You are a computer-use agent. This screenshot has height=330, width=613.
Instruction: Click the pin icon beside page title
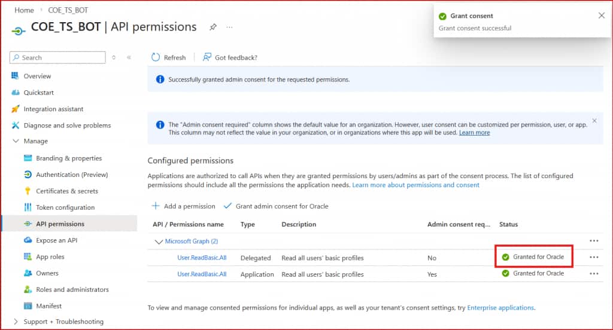(213, 27)
